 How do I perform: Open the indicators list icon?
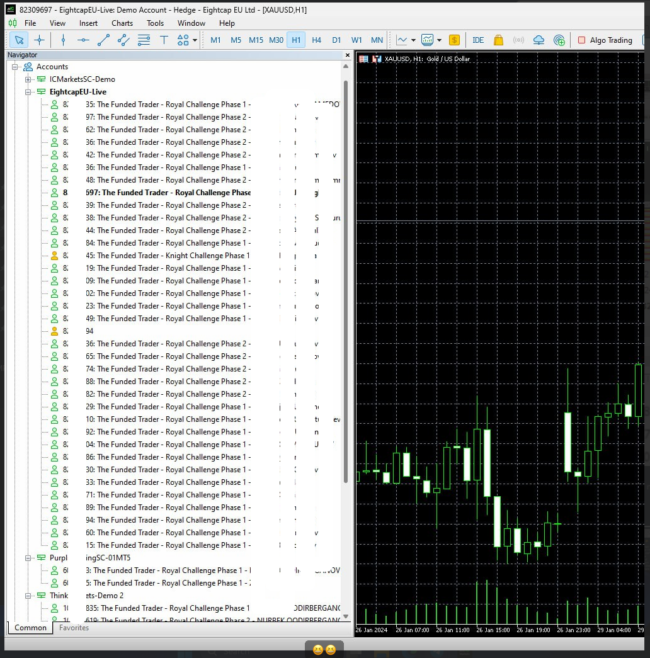click(428, 40)
